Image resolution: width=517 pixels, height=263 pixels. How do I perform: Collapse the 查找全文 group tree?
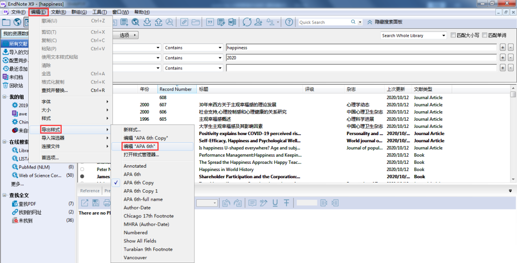point(5,195)
